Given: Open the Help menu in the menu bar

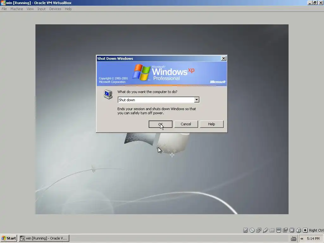Looking at the screenshot, I should click(x=68, y=9).
